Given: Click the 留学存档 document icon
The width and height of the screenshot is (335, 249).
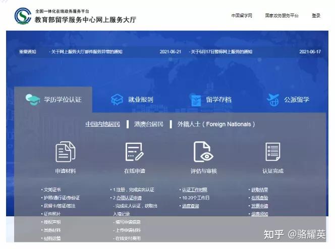Looking at the screenshot, I should (195, 100).
